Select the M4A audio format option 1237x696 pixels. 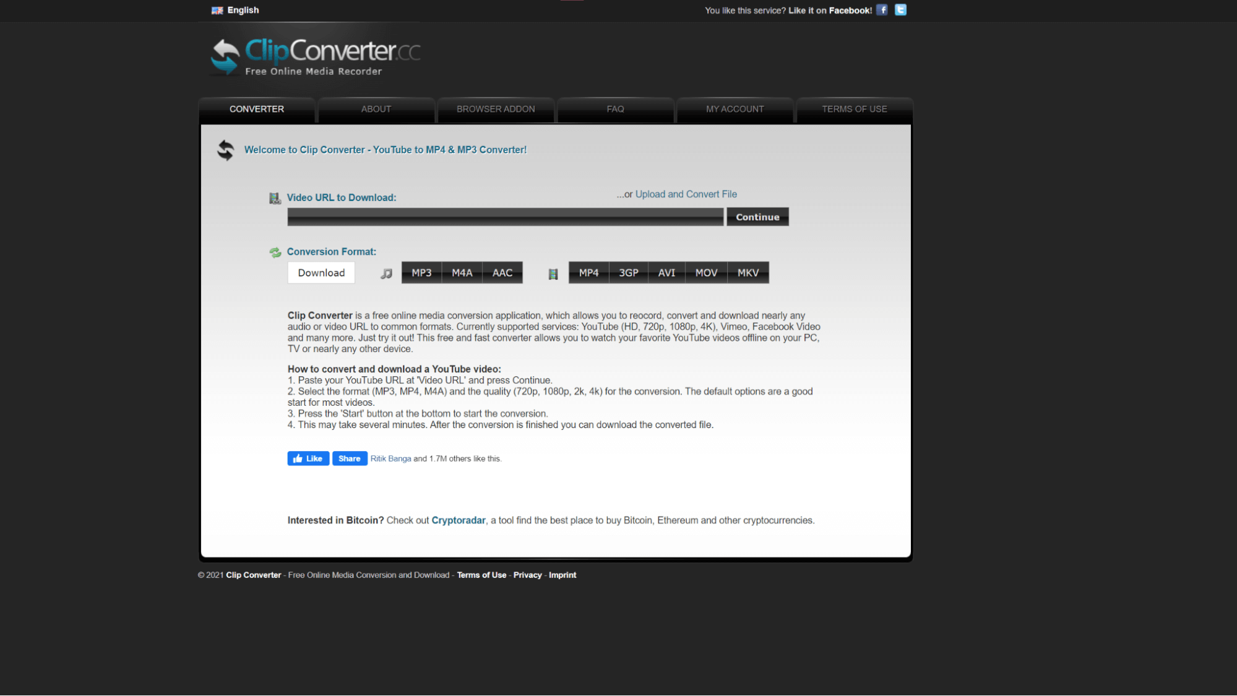pos(462,272)
